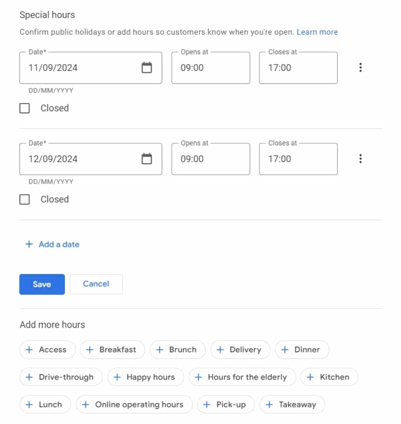Add Lunch hours chip

[x=45, y=404]
